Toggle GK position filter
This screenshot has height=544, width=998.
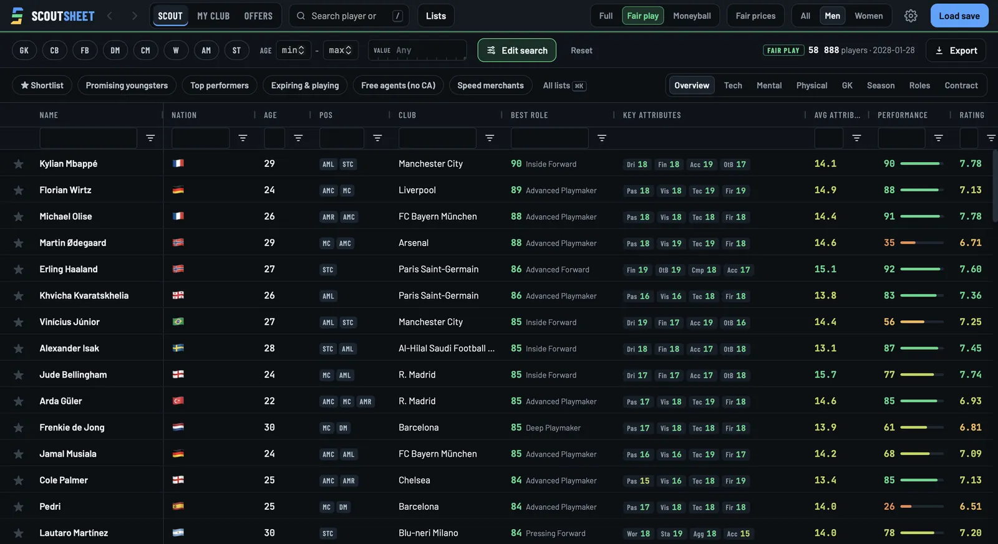pos(24,50)
